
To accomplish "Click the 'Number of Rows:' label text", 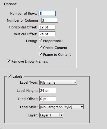I will (24, 14).
